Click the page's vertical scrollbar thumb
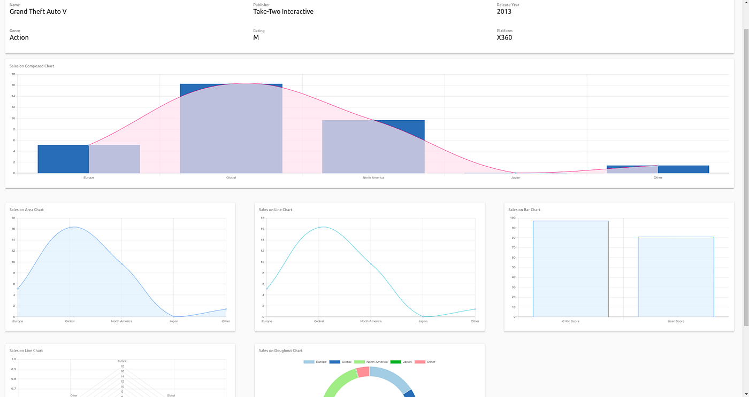 point(745,176)
